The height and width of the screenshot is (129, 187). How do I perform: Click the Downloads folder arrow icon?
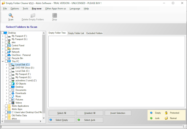(x=13, y=93)
